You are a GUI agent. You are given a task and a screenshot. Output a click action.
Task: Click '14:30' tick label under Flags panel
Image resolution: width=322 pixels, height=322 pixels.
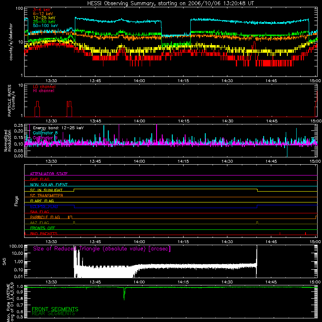click(x=227, y=242)
